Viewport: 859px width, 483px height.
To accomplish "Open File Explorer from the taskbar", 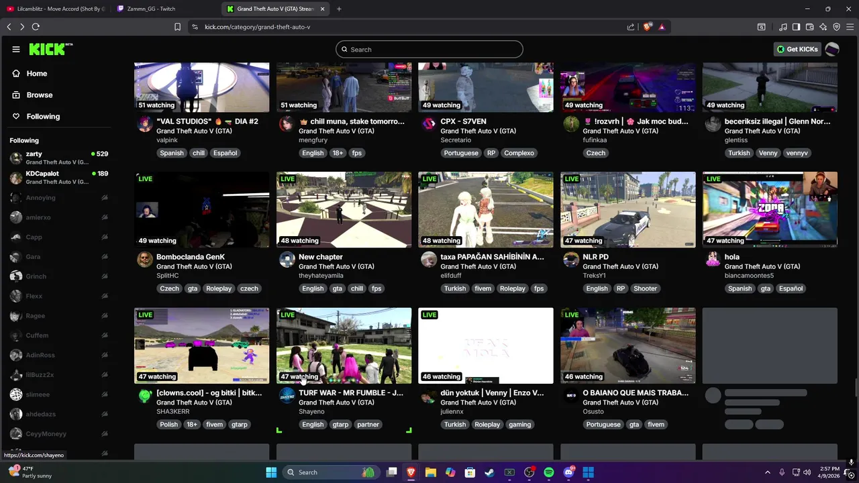I will click(x=431, y=472).
